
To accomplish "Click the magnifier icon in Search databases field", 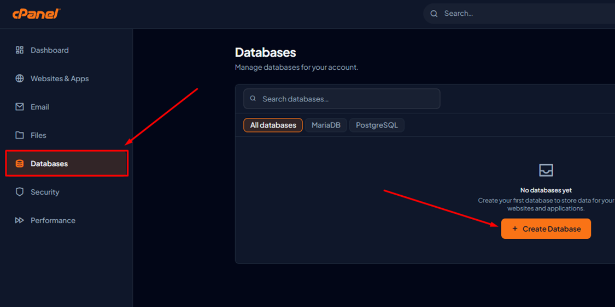I will click(x=253, y=99).
